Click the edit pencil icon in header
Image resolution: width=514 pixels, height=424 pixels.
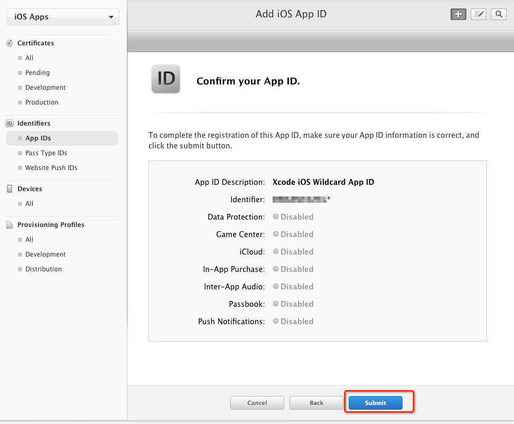click(x=479, y=14)
